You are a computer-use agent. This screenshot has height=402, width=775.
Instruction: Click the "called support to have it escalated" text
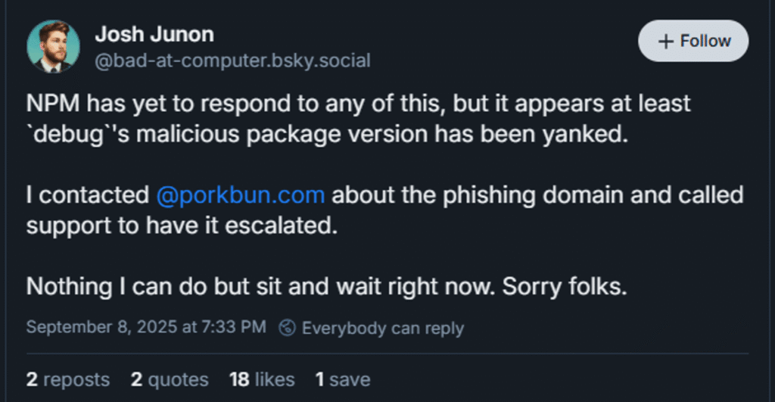tap(180, 226)
